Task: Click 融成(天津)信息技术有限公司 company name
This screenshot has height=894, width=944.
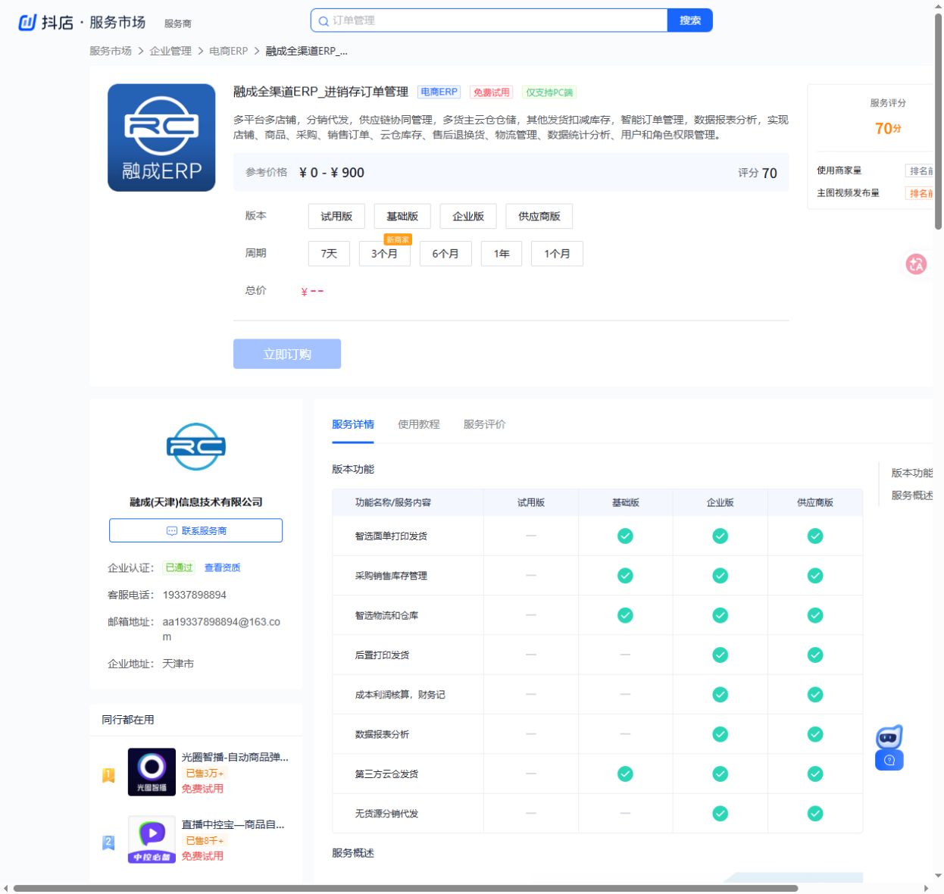Action: [195, 502]
